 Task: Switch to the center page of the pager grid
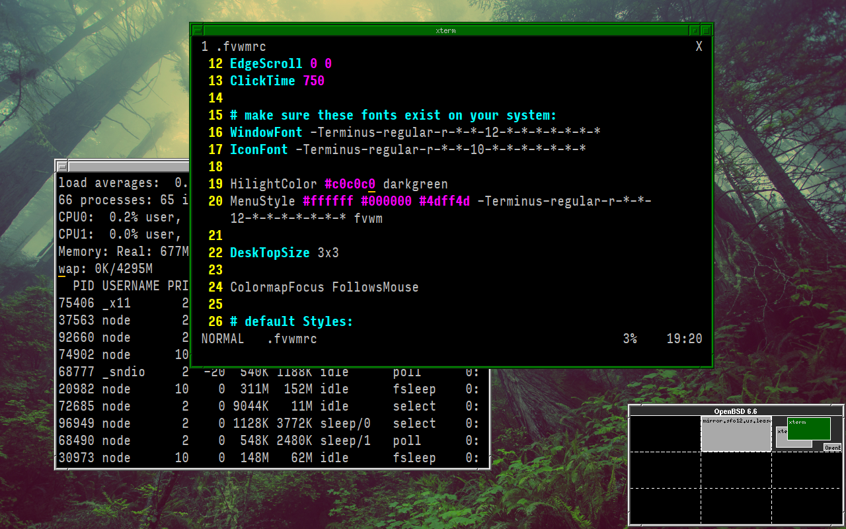pos(736,469)
